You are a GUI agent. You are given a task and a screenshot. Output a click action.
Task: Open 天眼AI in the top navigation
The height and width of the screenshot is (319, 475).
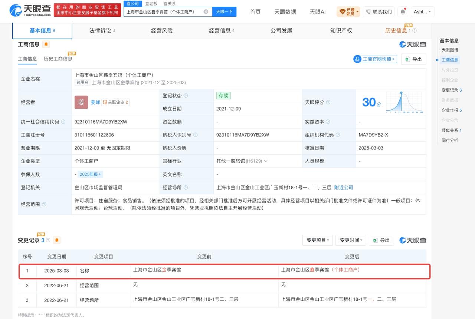(318, 11)
